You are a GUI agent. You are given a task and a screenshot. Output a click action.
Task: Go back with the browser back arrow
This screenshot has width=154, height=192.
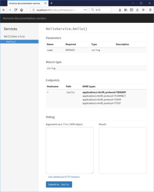(x=4, y=10)
